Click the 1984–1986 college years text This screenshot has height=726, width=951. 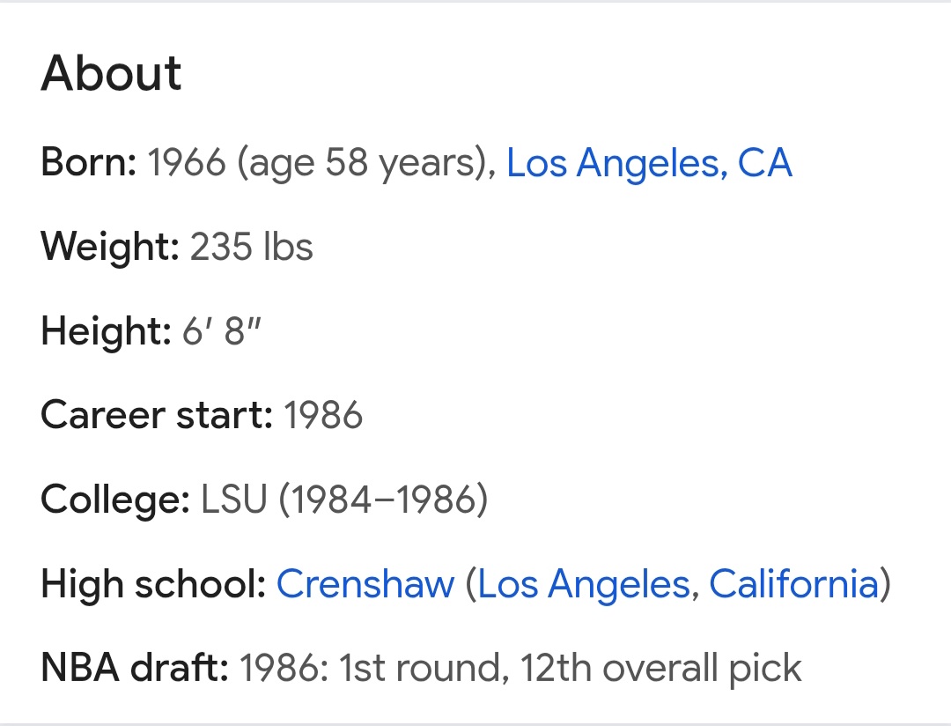(x=383, y=500)
